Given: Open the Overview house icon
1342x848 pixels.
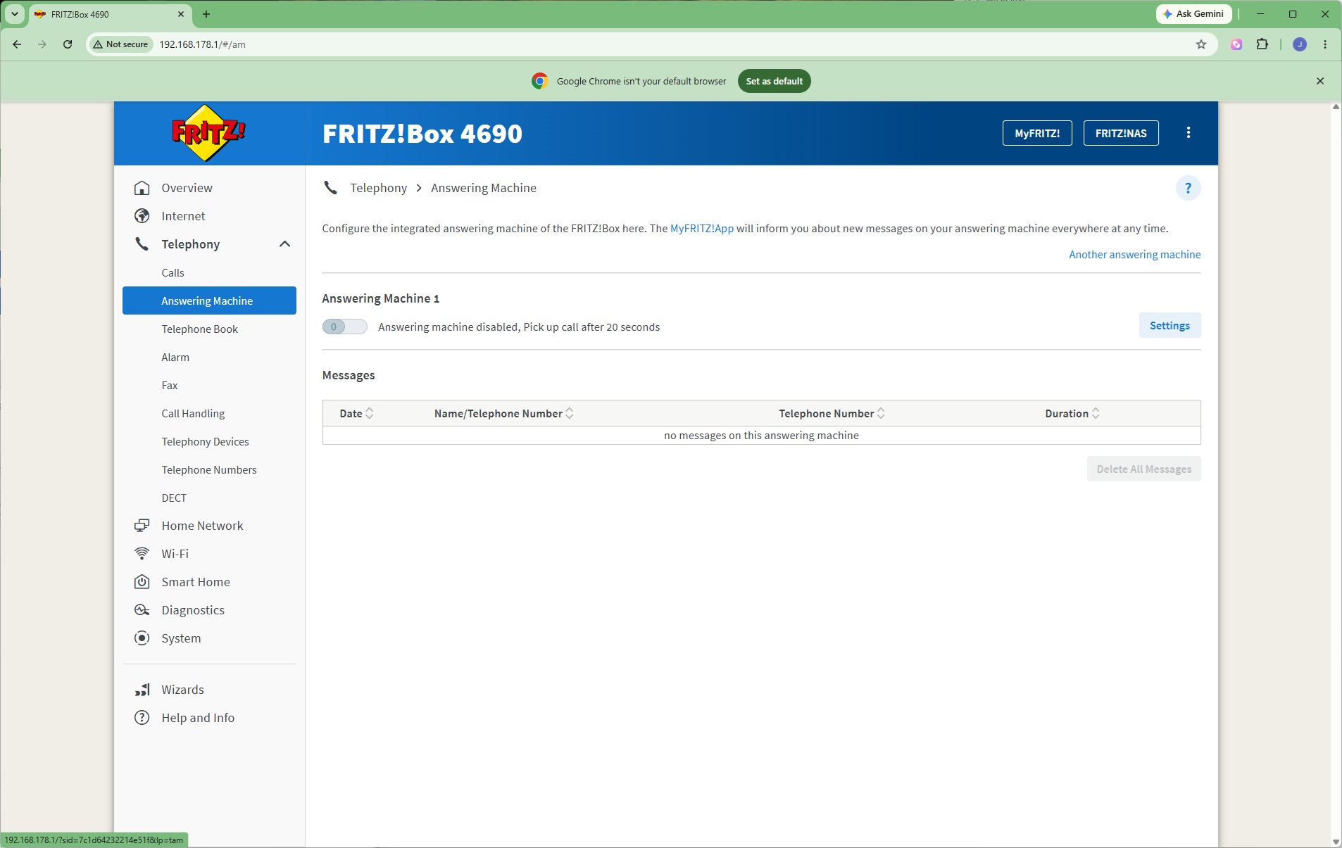Looking at the screenshot, I should coord(142,188).
